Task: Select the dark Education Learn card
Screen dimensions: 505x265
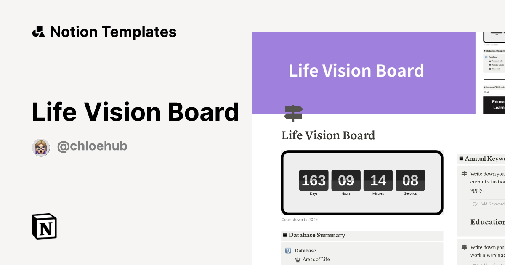Action: pos(496,105)
